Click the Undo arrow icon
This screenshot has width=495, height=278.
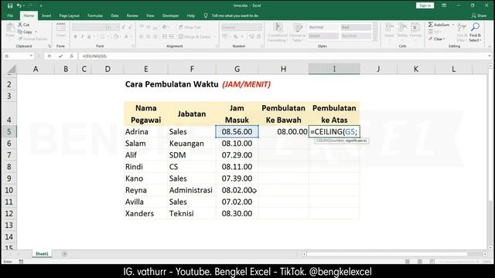tap(19, 5)
